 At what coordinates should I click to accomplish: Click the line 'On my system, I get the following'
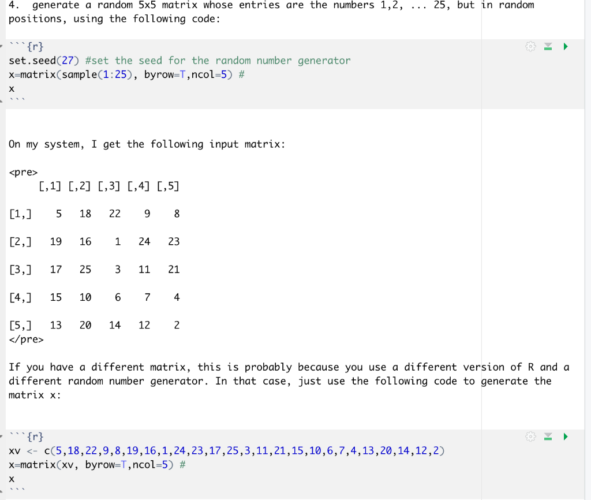(x=147, y=144)
